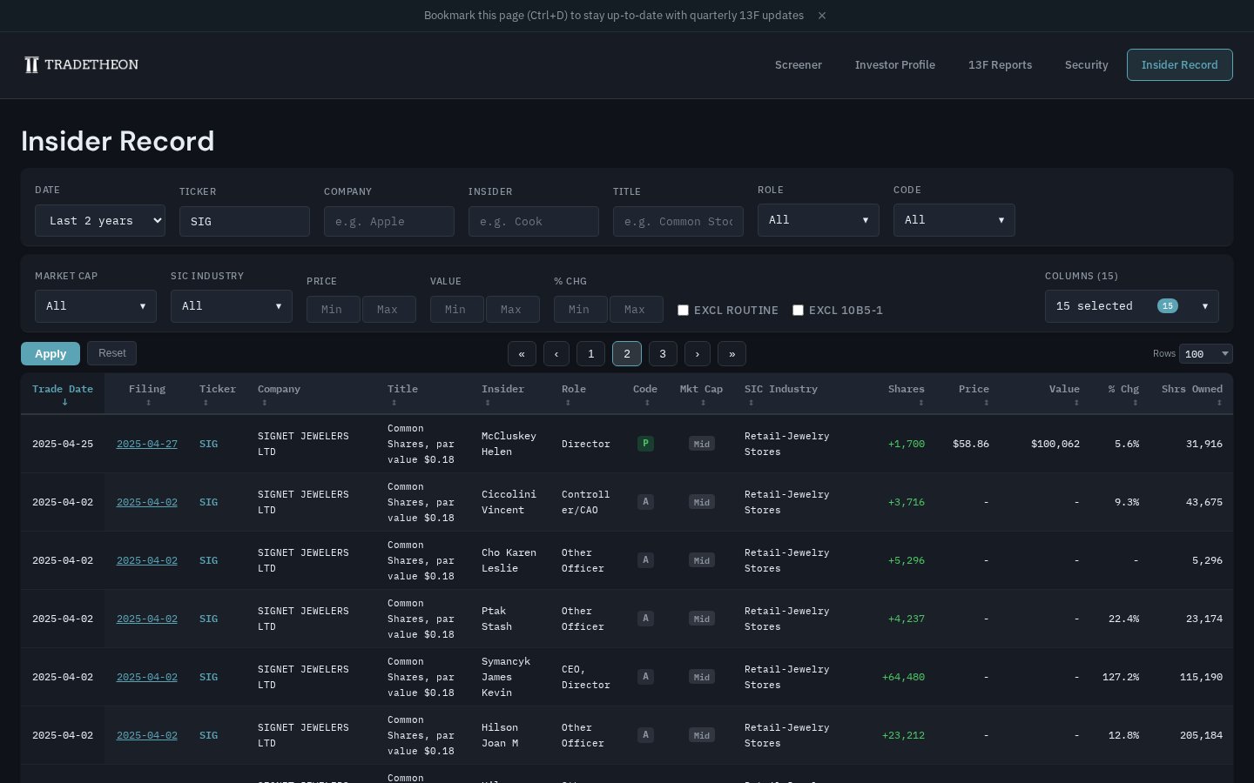Viewport: 1254px width, 783px height.
Task: Open the Screener nav item
Action: [799, 65]
